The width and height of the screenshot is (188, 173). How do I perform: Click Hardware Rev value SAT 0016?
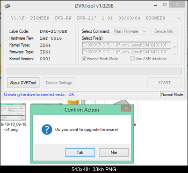click(x=51, y=38)
